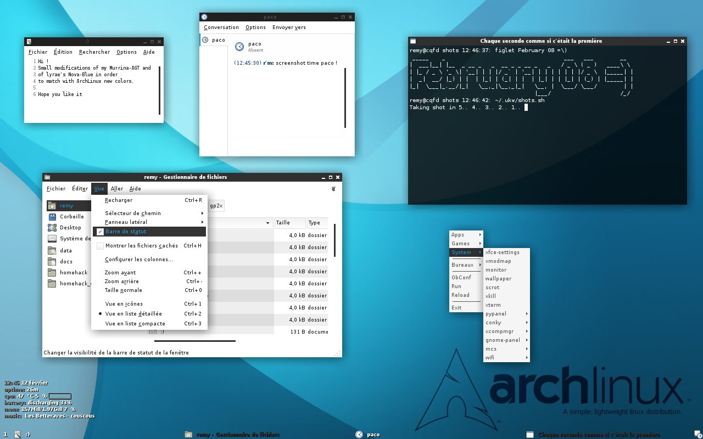Expand the conky submenu
703x439 pixels.
506,323
